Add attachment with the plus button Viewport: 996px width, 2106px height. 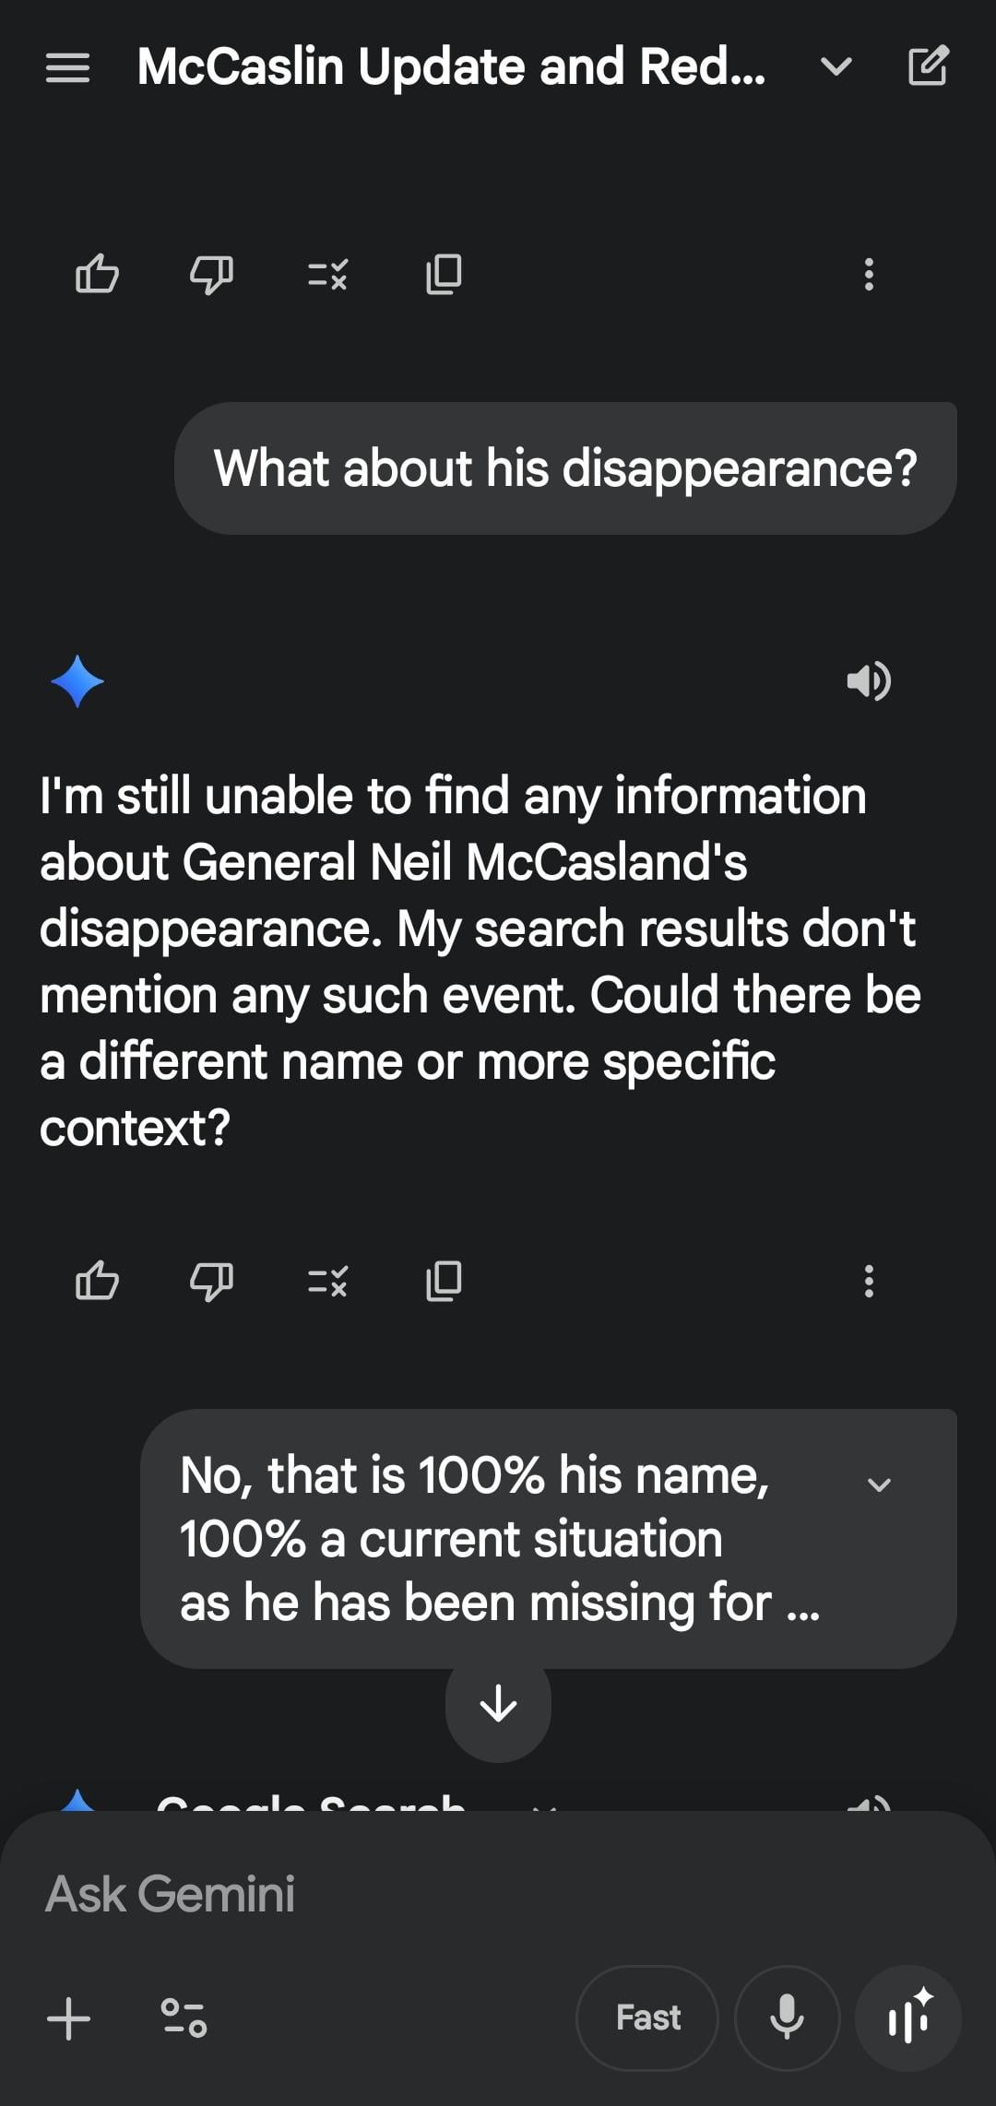tap(69, 2017)
